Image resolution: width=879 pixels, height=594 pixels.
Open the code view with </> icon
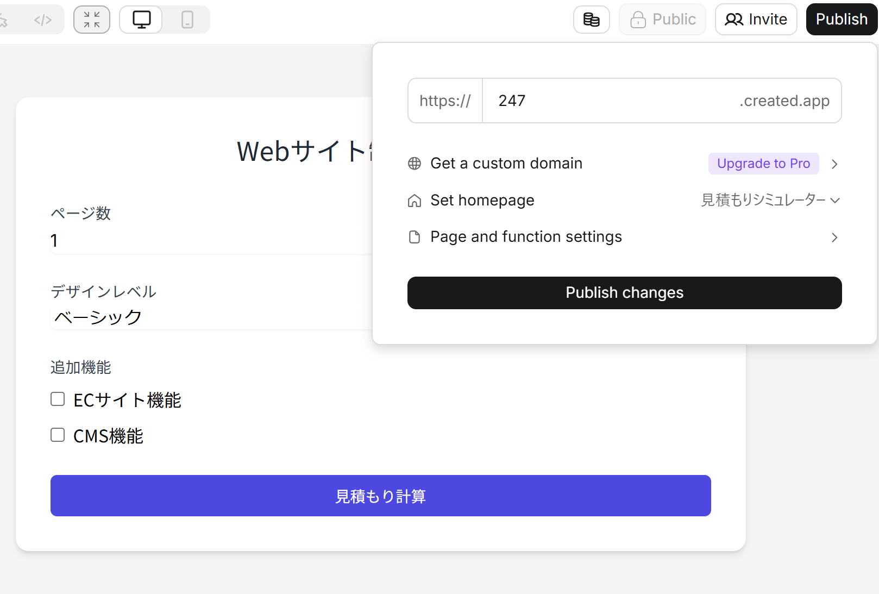pyautogui.click(x=43, y=19)
